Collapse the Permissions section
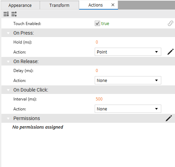Screen dimensions: 175x167 tap(8, 119)
